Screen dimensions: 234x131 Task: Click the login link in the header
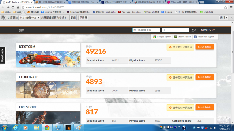point(194,30)
